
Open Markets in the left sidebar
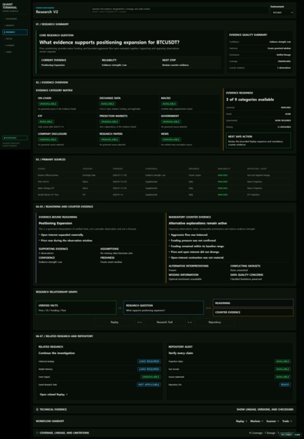tap(15, 25)
